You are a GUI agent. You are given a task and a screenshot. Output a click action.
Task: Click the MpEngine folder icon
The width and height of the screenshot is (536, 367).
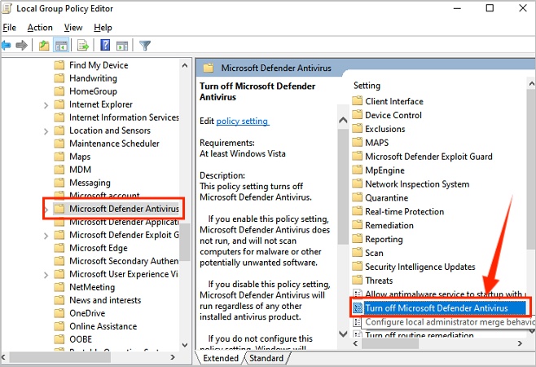click(358, 170)
